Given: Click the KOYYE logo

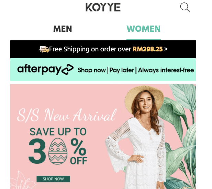Looking at the screenshot, I should click(103, 7).
